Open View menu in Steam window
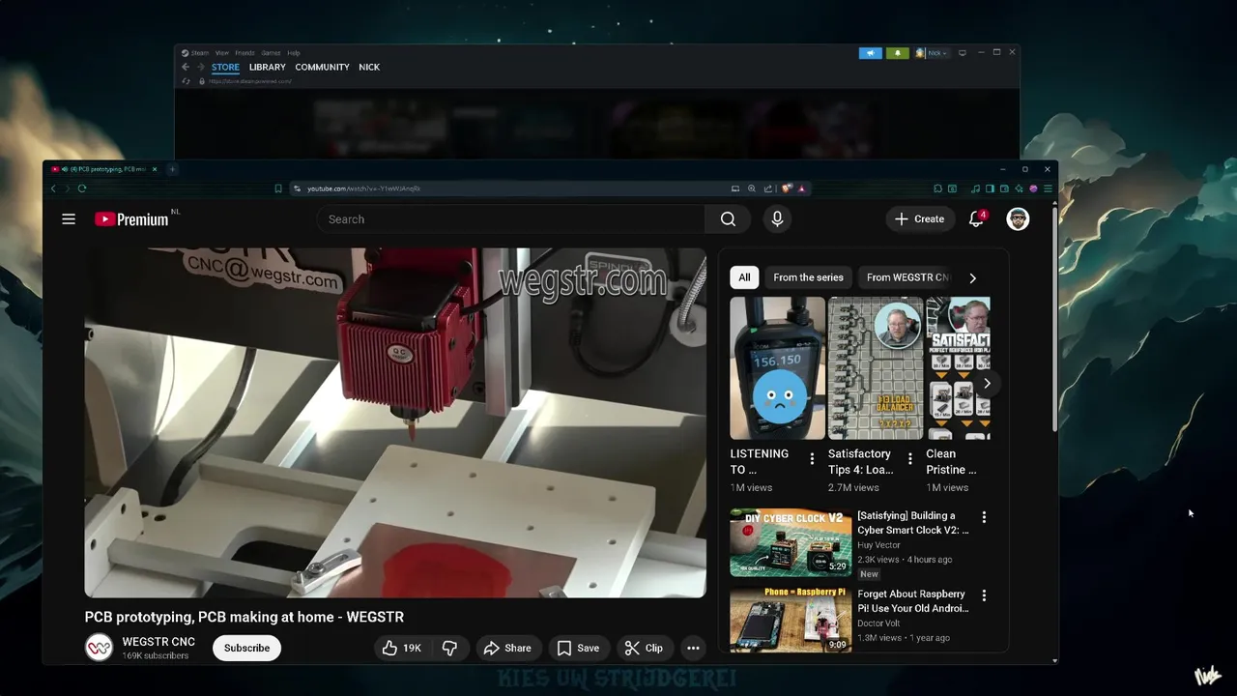The image size is (1237, 696). tap(222, 53)
